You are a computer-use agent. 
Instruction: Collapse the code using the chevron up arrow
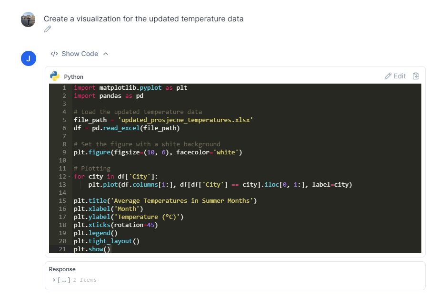106,54
